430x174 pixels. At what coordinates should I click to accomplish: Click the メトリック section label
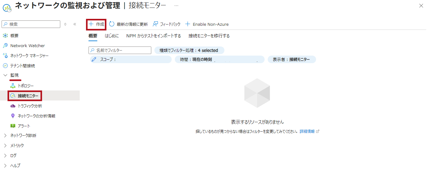(x=17, y=145)
